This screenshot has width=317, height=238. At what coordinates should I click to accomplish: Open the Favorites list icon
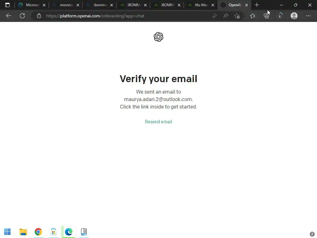[x=253, y=16]
